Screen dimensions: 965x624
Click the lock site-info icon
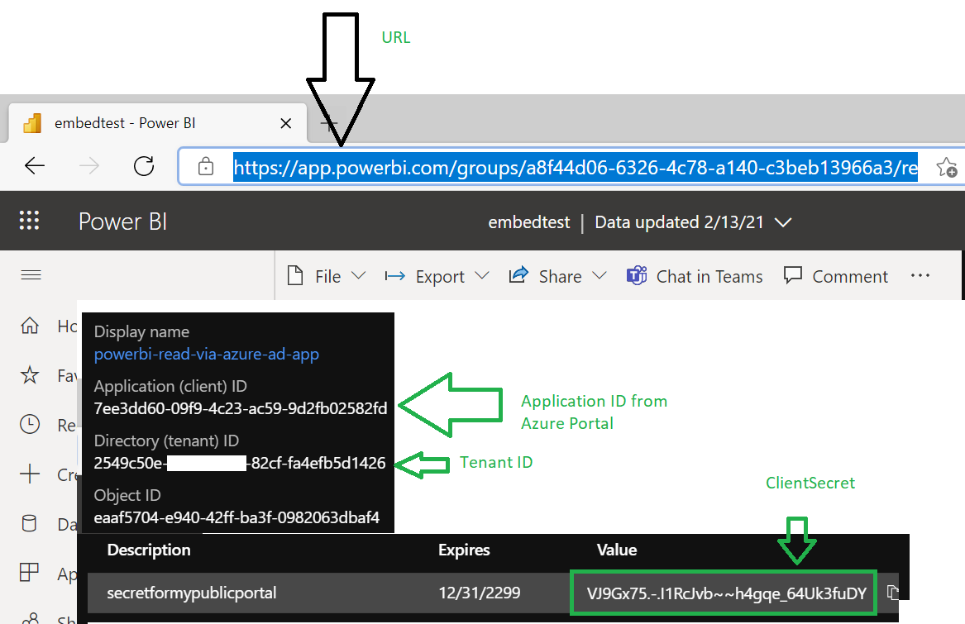point(206,166)
